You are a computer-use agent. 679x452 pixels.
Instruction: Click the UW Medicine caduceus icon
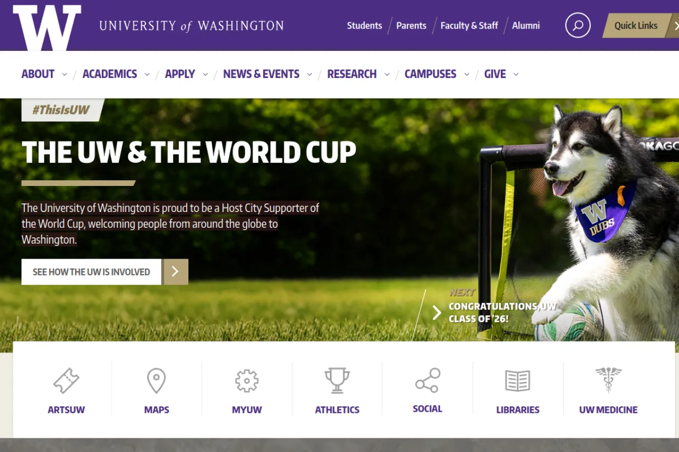(608, 380)
